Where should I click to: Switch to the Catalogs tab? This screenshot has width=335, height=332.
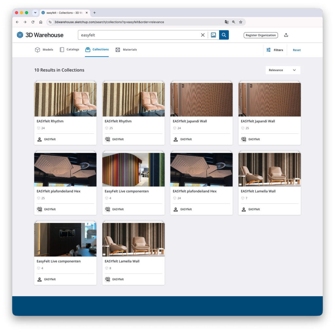[x=69, y=50]
